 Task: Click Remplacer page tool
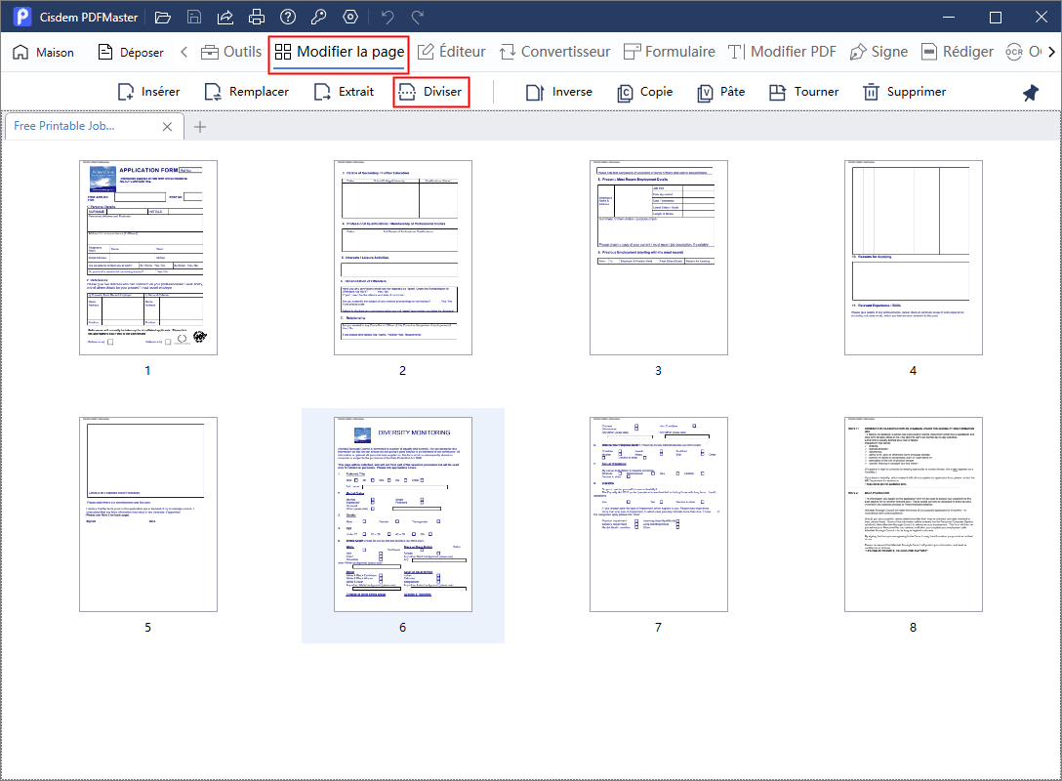(247, 92)
